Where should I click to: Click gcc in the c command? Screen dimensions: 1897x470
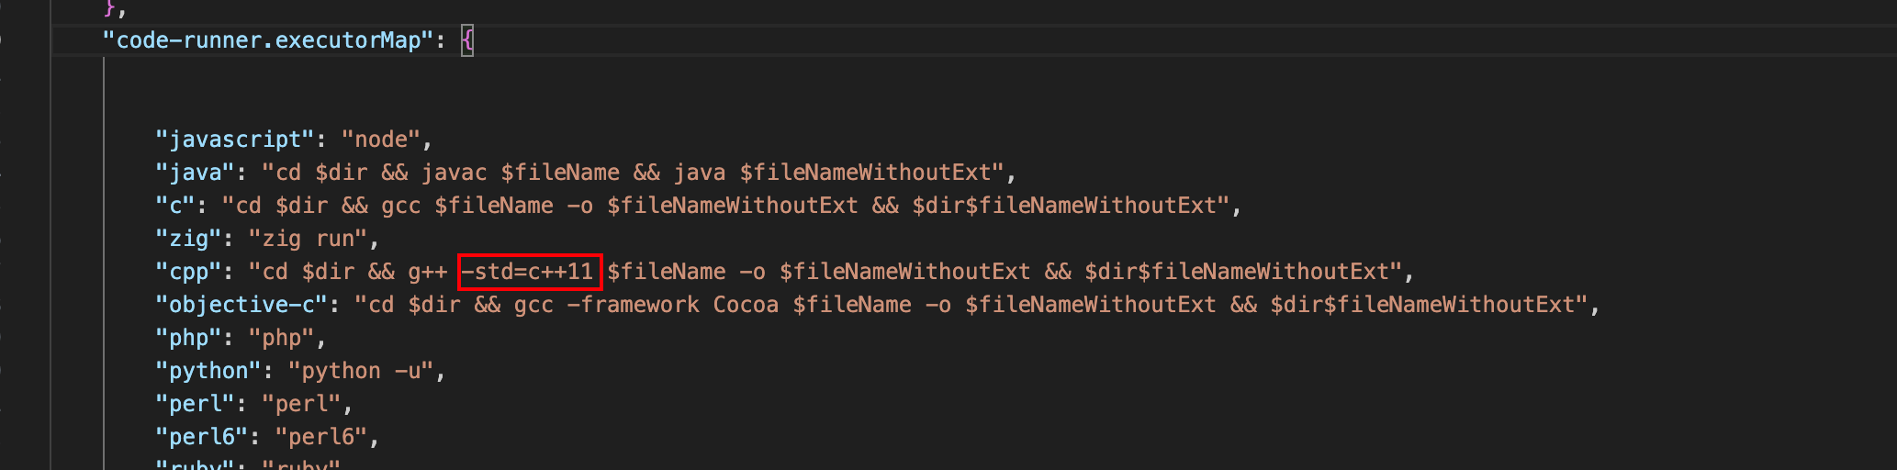tap(401, 206)
